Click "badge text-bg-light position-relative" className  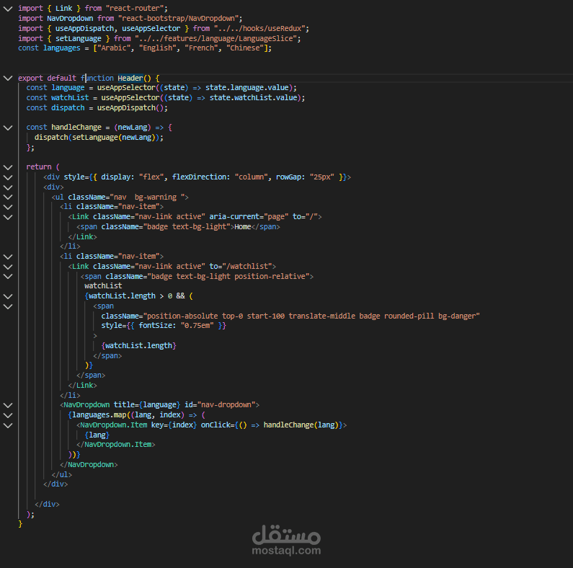coord(228,276)
